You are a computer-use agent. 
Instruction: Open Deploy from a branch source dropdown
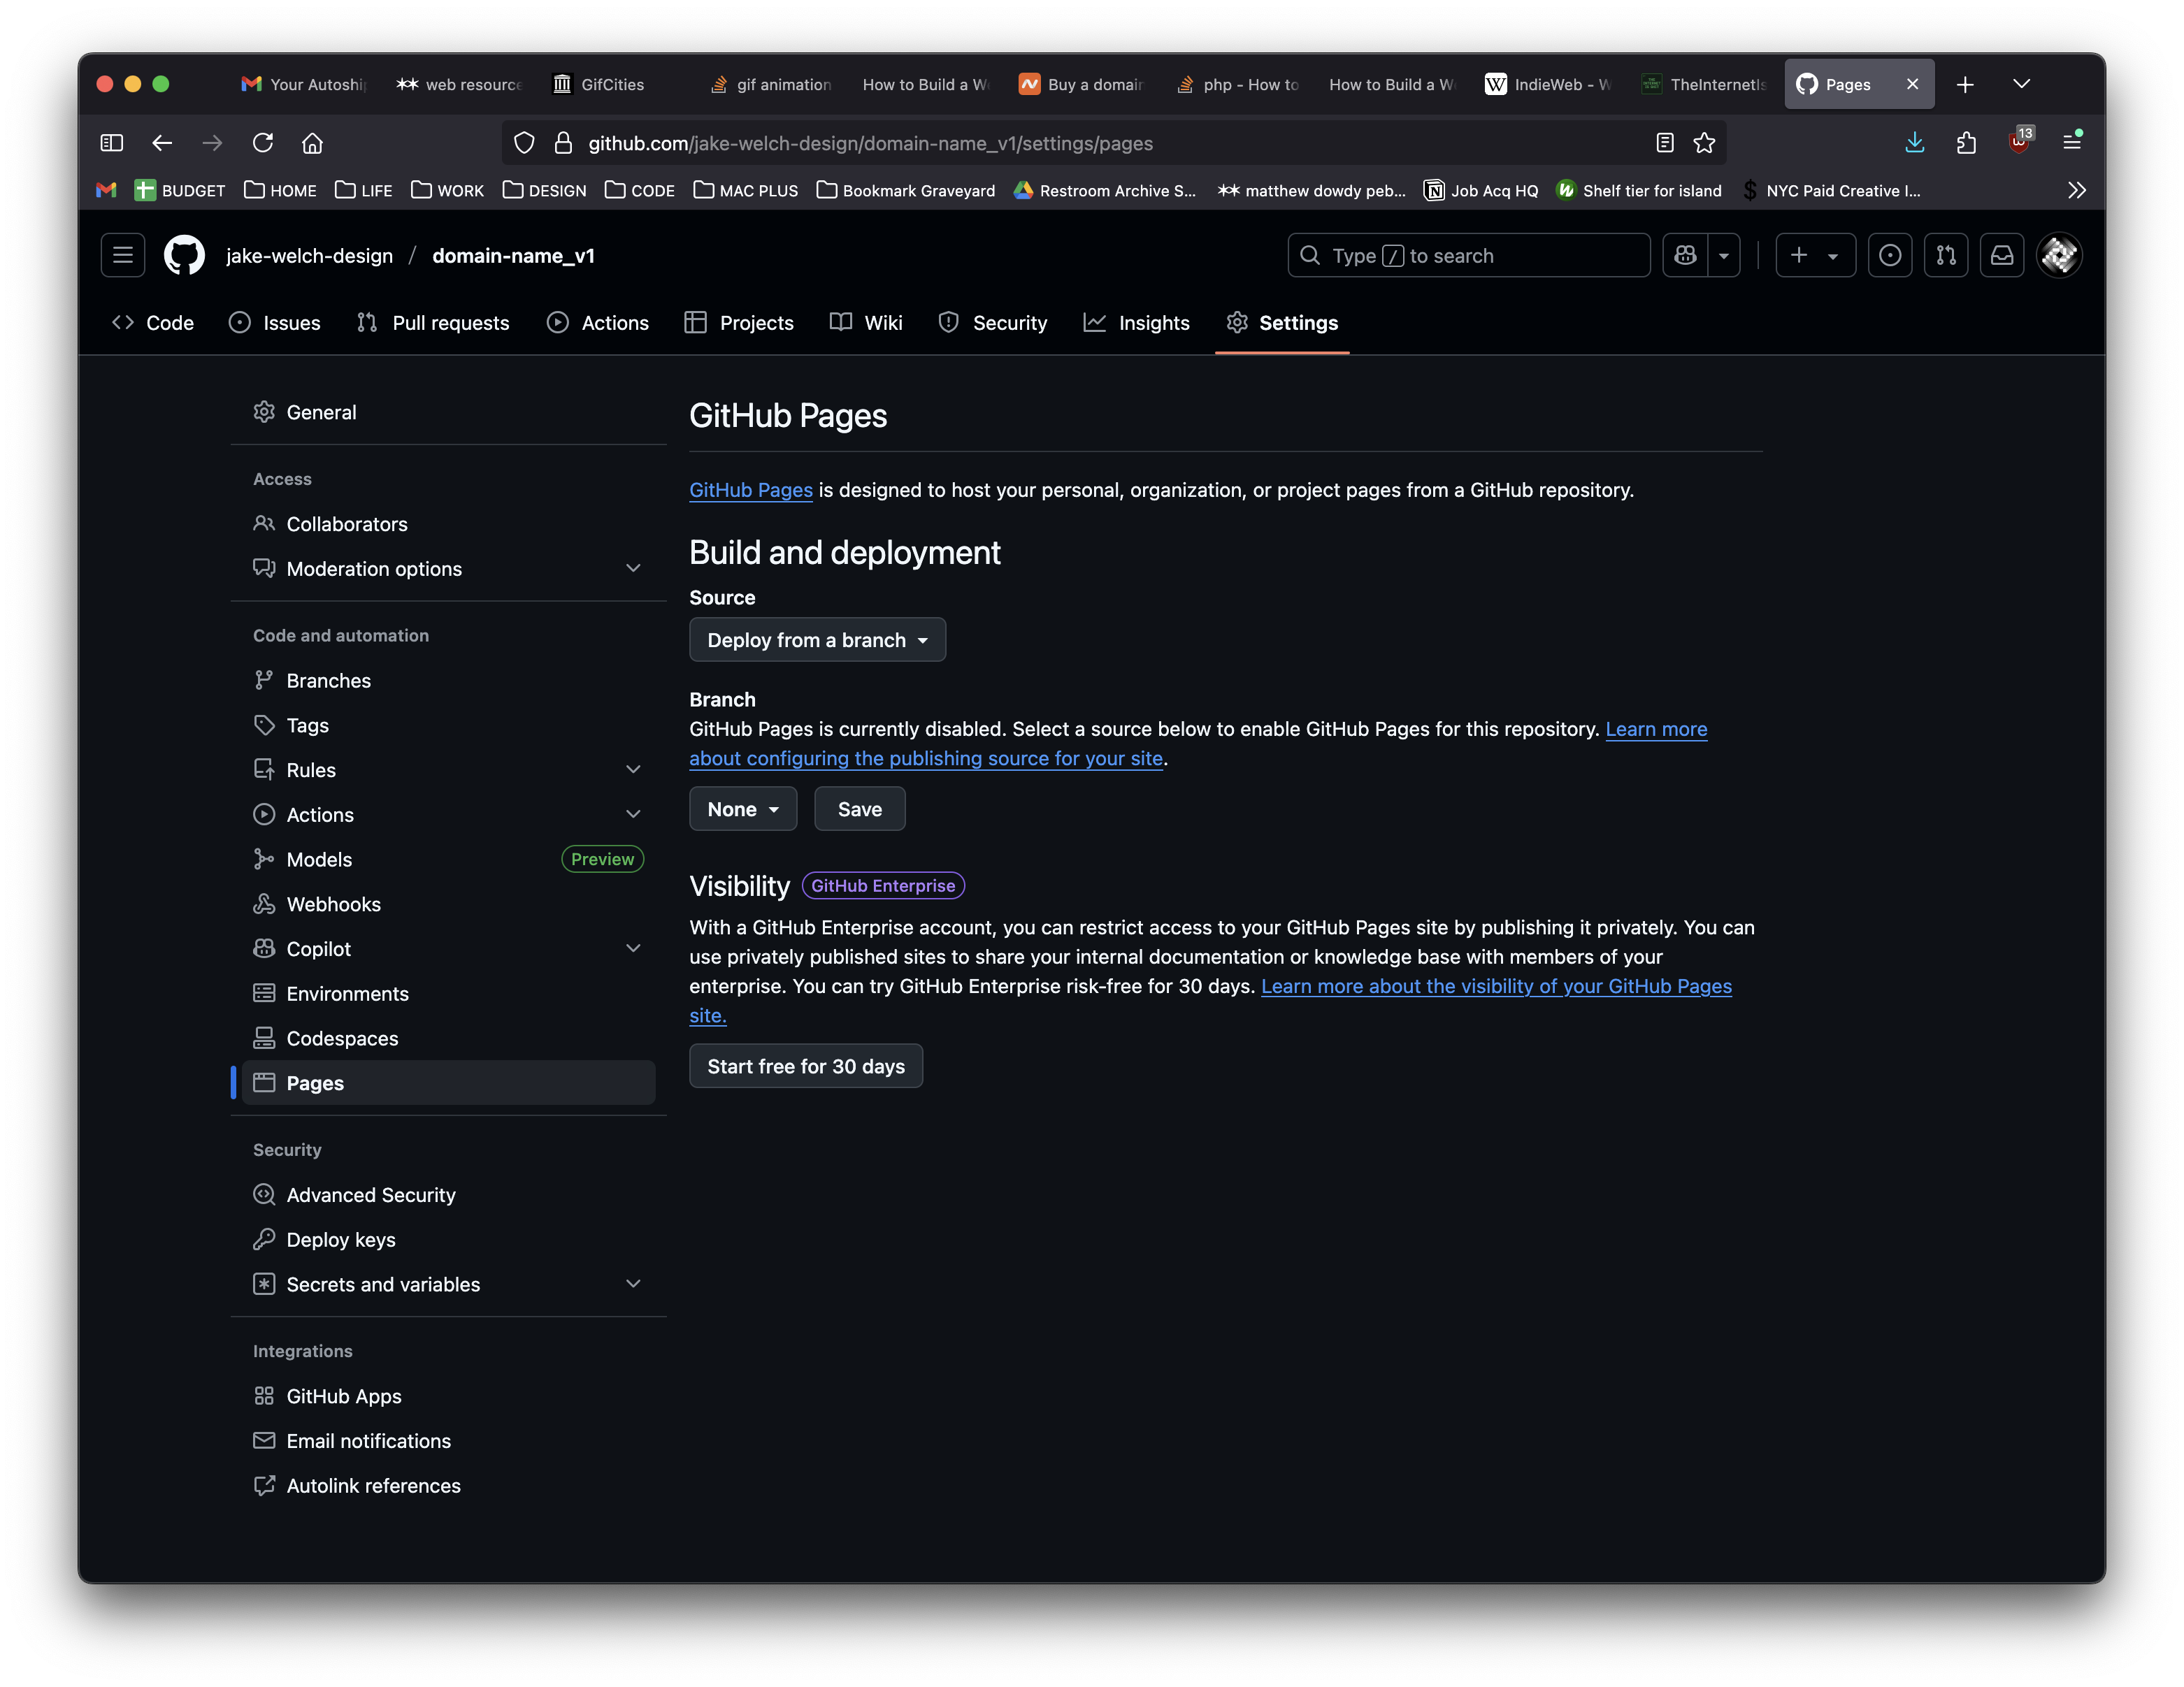(817, 639)
